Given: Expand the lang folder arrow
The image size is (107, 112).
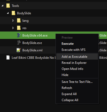Looking at the screenshot, I should [x=13, y=21].
